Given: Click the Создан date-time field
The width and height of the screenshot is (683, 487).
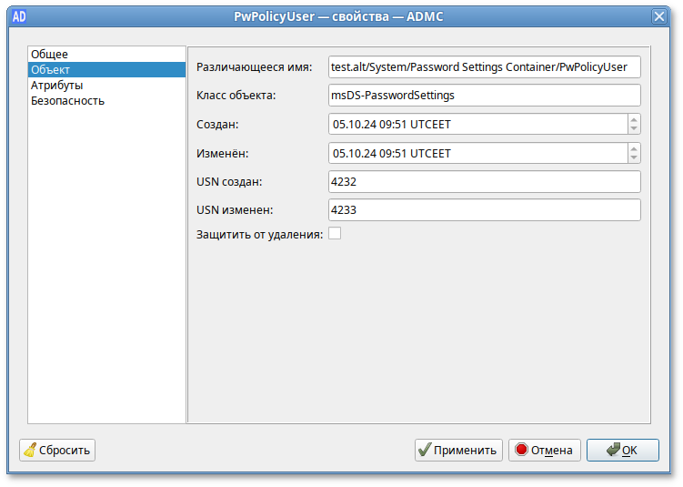Looking at the screenshot, I should tap(477, 125).
